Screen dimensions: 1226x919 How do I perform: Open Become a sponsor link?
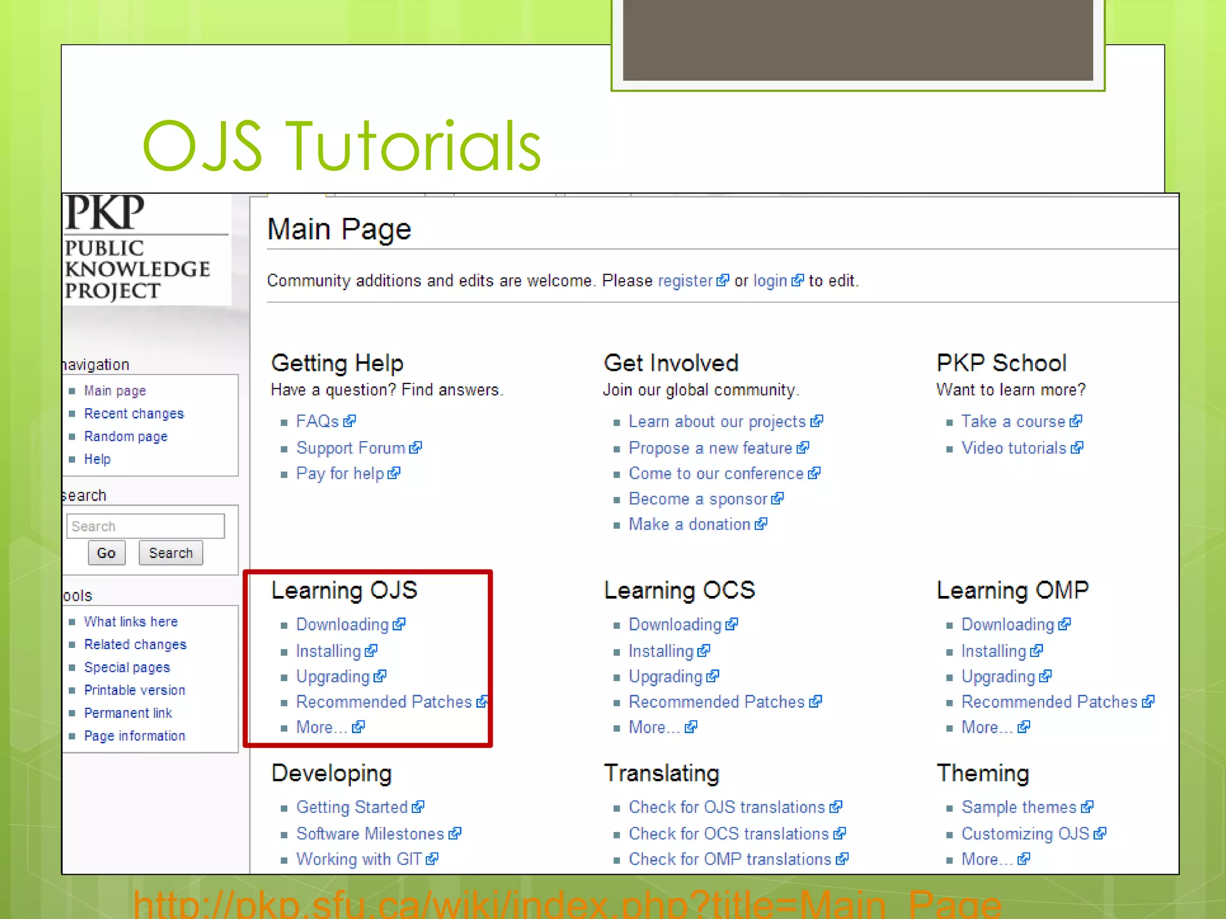pos(698,498)
